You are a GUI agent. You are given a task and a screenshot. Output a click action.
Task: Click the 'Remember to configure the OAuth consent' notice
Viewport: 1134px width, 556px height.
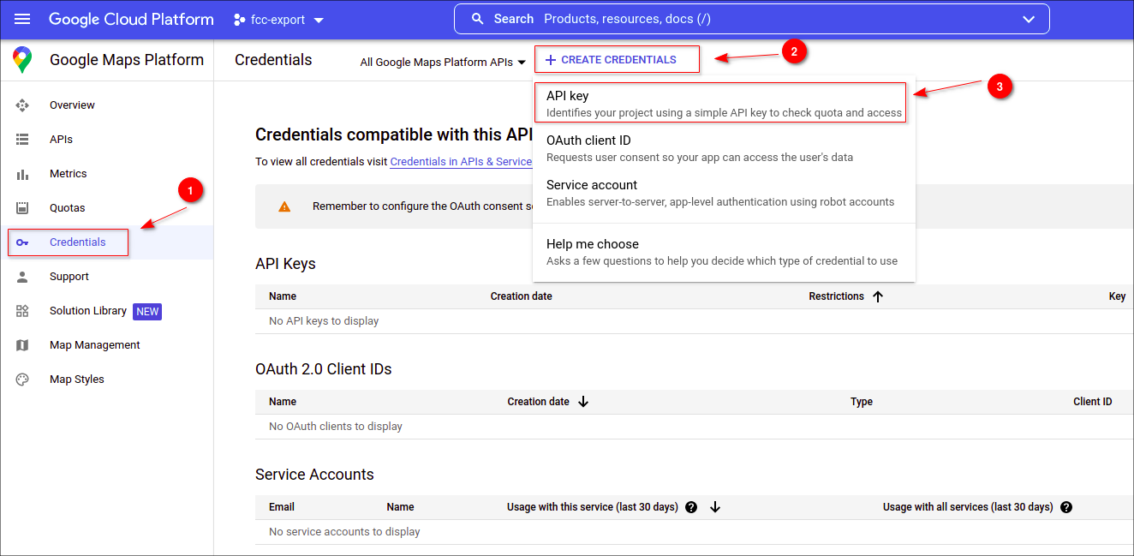(x=422, y=206)
